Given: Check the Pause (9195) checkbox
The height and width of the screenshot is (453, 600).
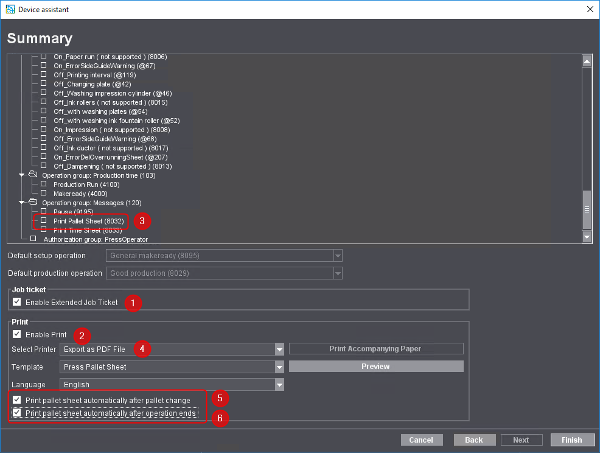Looking at the screenshot, I should [43, 212].
